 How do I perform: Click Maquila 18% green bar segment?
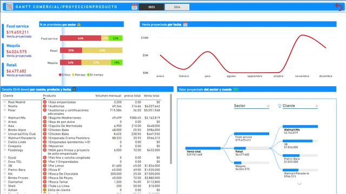coord(117,63)
